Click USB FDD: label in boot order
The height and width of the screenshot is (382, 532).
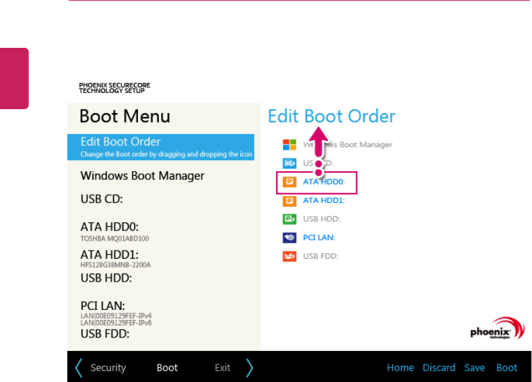tap(321, 257)
